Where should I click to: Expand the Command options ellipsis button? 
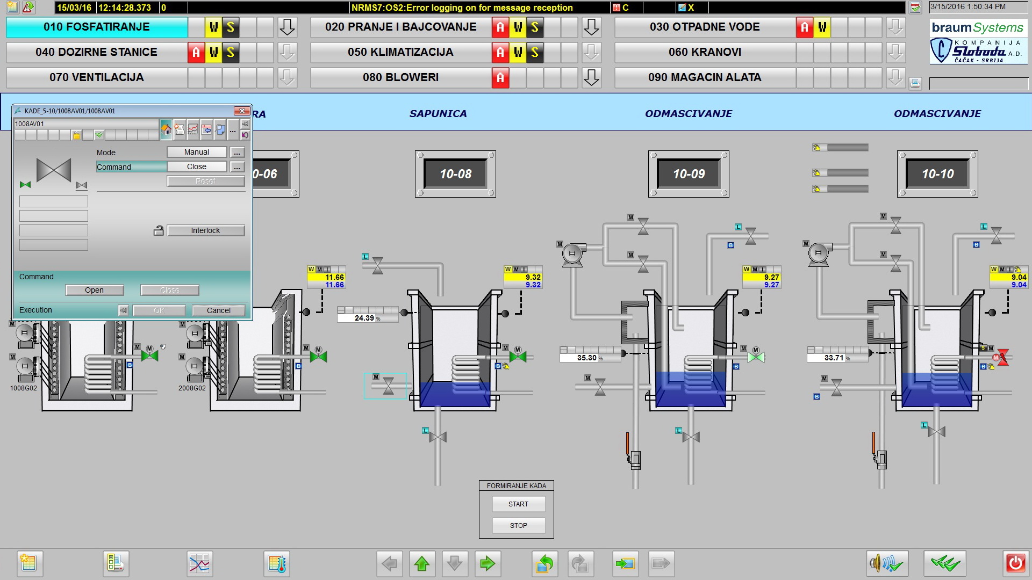pyautogui.click(x=237, y=167)
